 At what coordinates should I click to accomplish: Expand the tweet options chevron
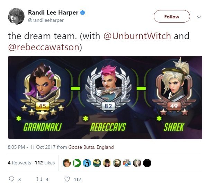pyautogui.click(x=199, y=17)
